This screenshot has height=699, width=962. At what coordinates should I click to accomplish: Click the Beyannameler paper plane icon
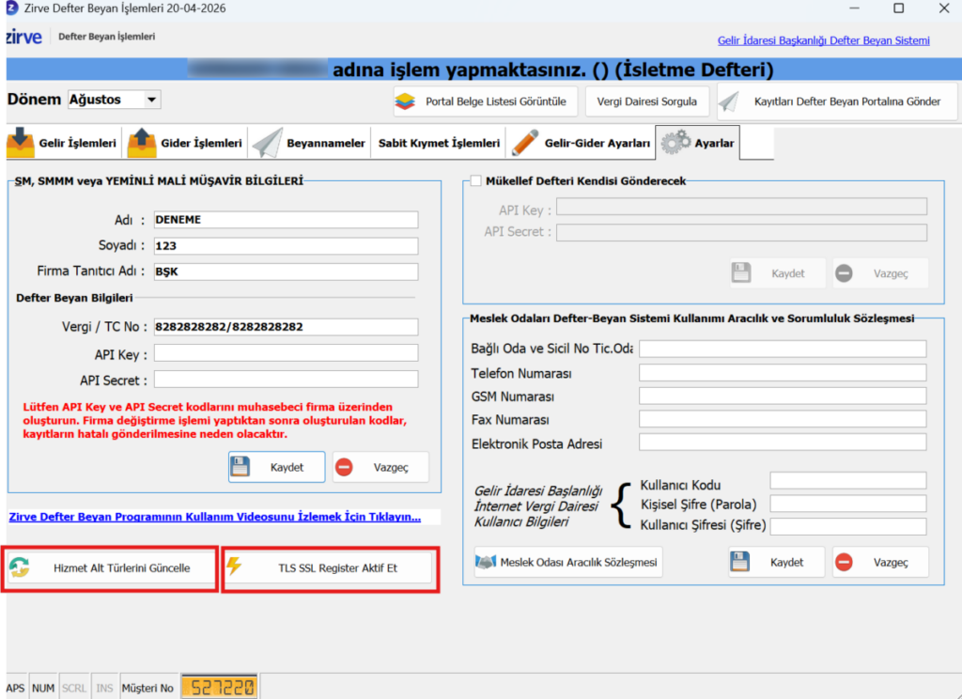pos(268,143)
